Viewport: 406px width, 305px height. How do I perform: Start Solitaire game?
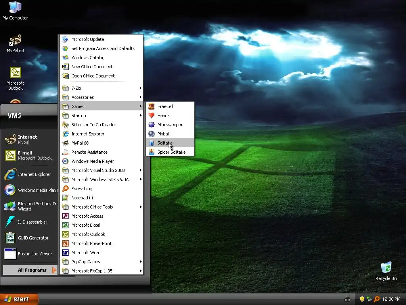[x=170, y=143]
